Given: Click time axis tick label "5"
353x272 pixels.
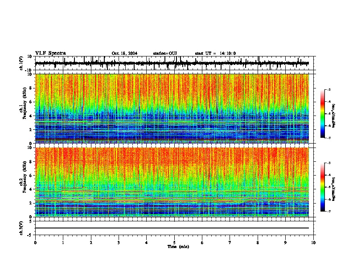Looking at the screenshot, I should click(x=174, y=243).
